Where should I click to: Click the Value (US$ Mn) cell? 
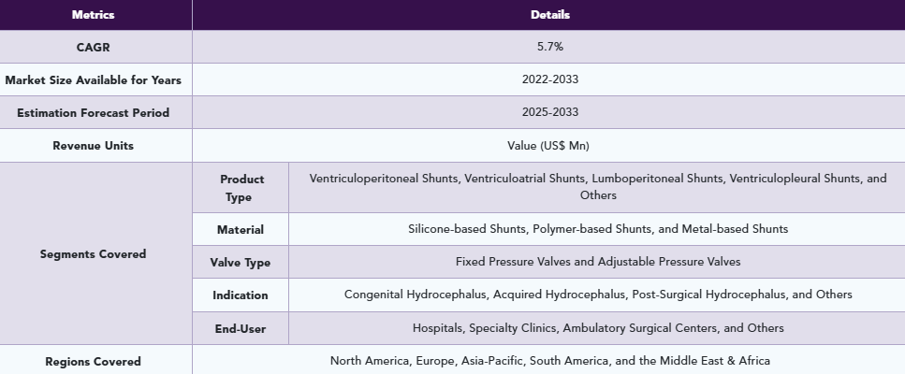coord(548,146)
